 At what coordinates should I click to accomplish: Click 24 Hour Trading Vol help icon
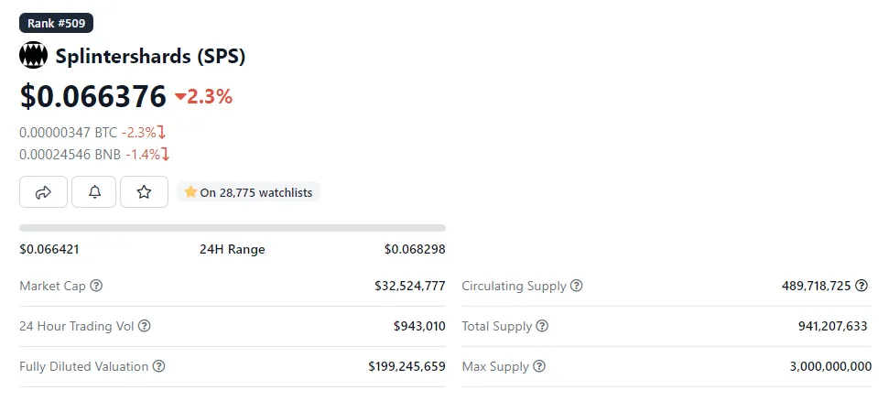(x=144, y=326)
